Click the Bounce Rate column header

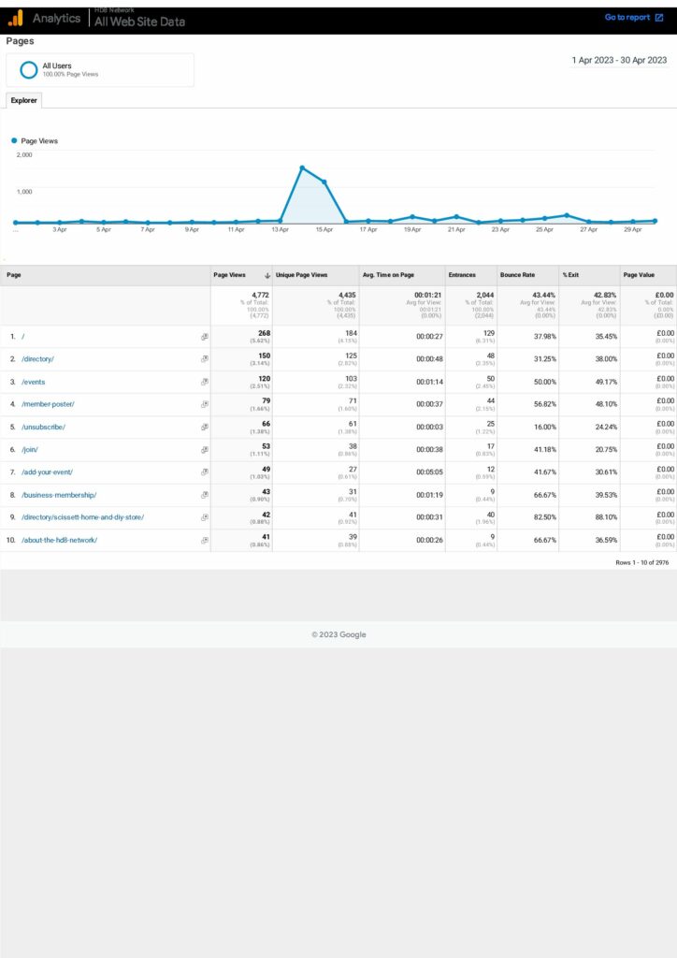pos(517,275)
